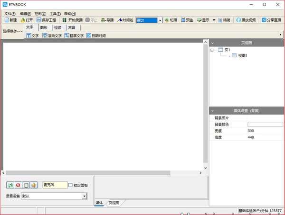Image resolution: width=285 pixels, height=215 pixels.
Task: Open the 文件(F) menu
Action: click(x=10, y=14)
